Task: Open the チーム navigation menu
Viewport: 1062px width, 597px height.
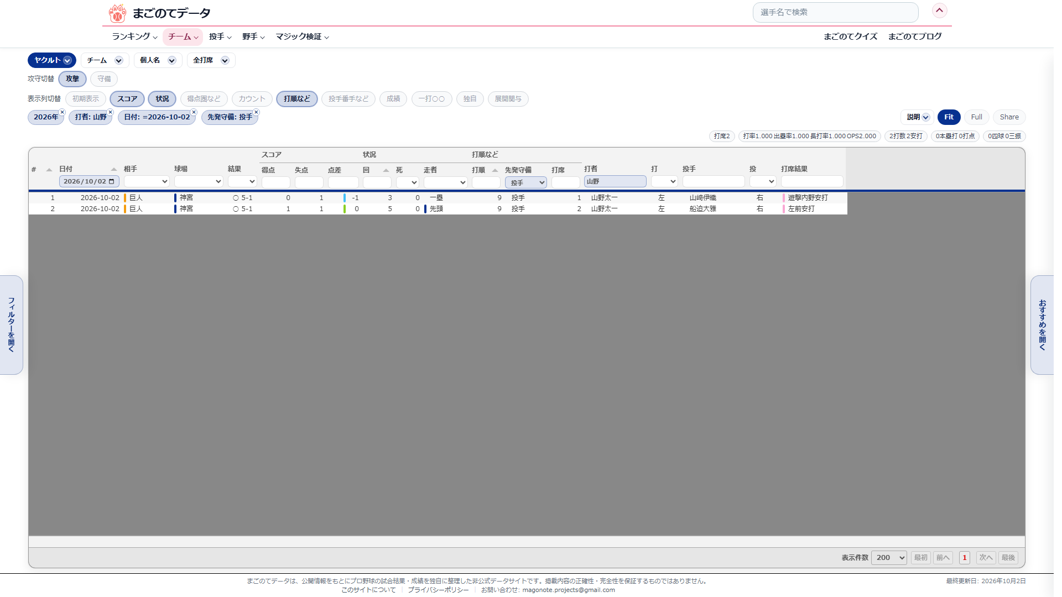Action: click(x=183, y=36)
